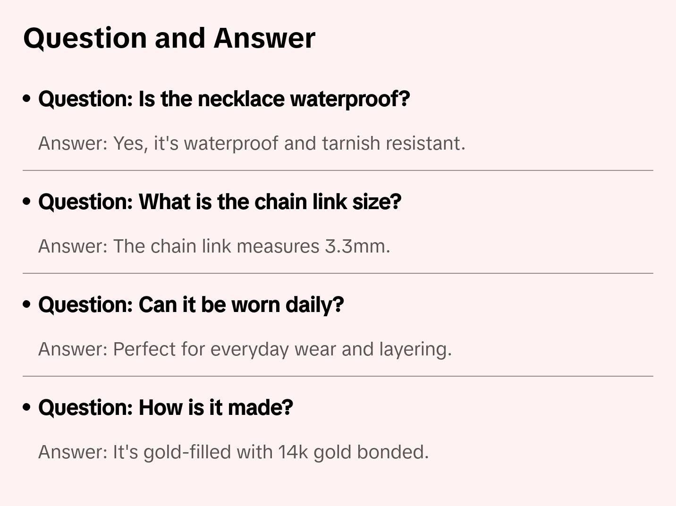Click the chain link measures 3.3mm answer
The width and height of the screenshot is (676, 506).
click(x=214, y=246)
